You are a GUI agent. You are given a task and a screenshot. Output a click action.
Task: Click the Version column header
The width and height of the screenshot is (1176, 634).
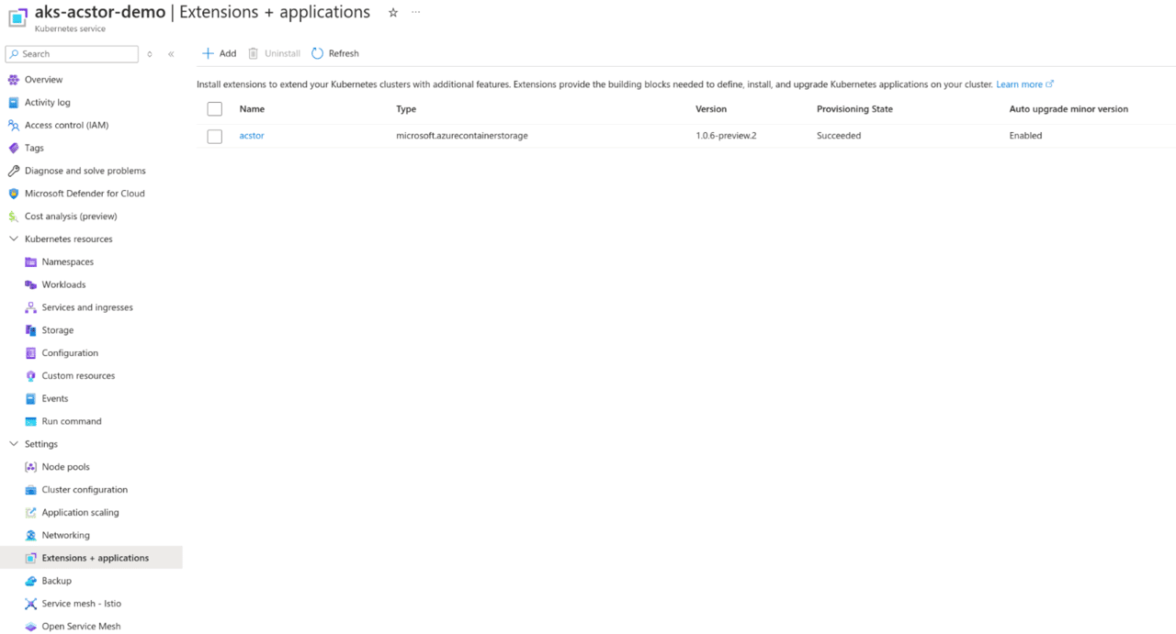pos(711,109)
